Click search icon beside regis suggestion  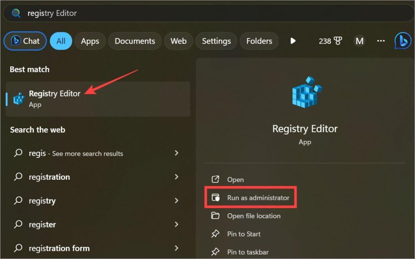point(18,153)
